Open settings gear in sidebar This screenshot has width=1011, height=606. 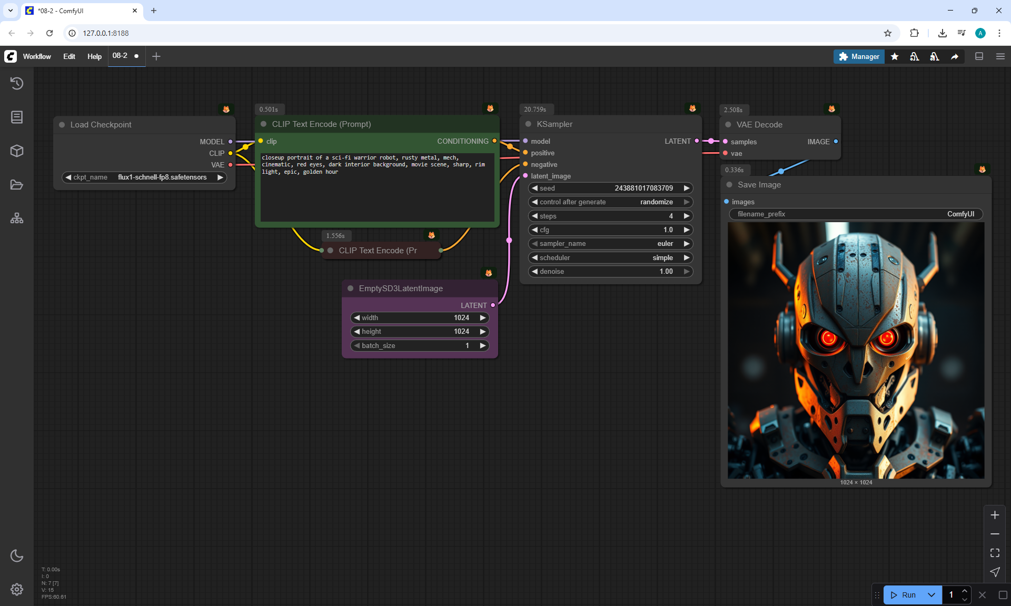pyautogui.click(x=17, y=589)
